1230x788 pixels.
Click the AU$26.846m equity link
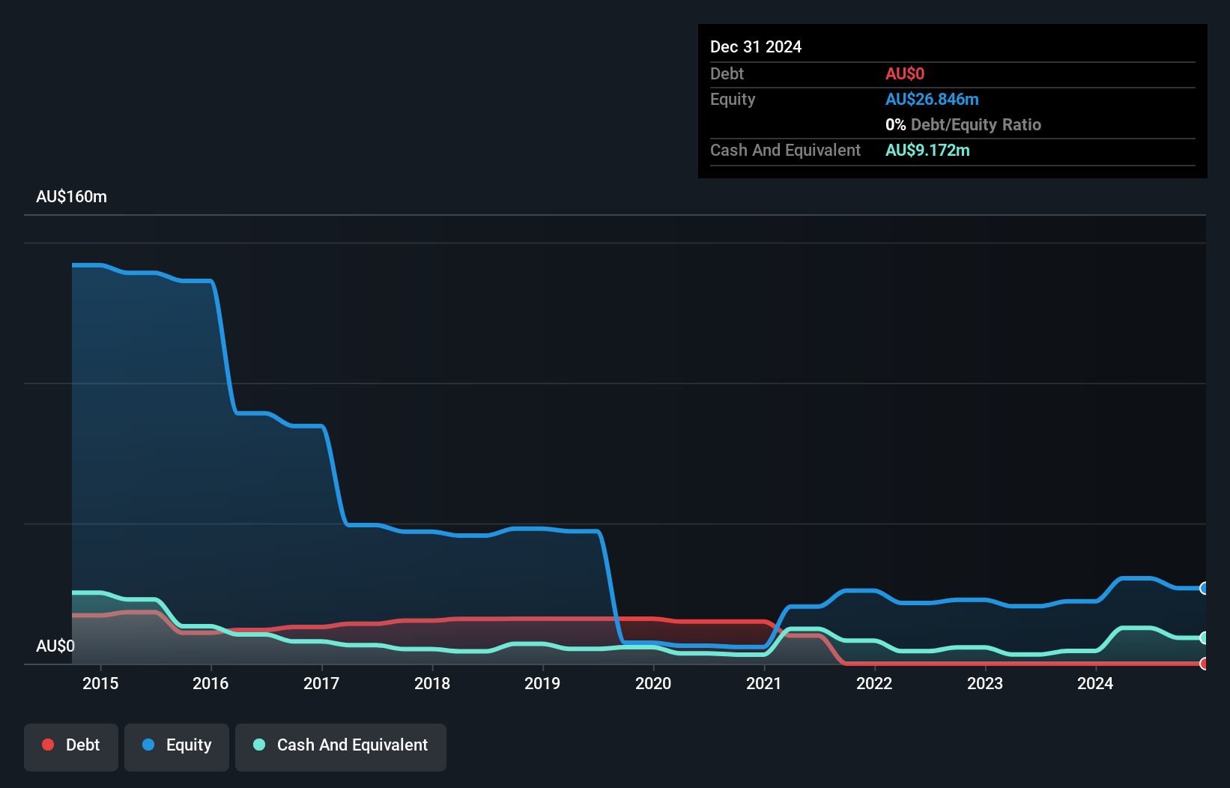[932, 99]
